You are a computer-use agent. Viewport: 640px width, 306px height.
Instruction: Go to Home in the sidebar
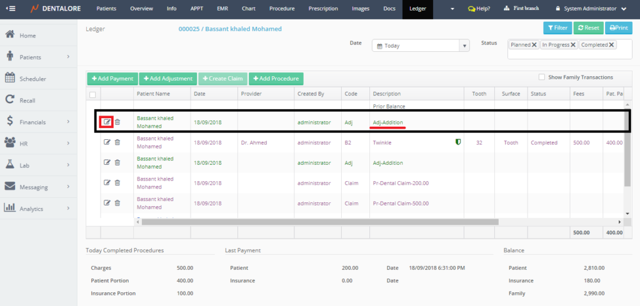tap(27, 36)
